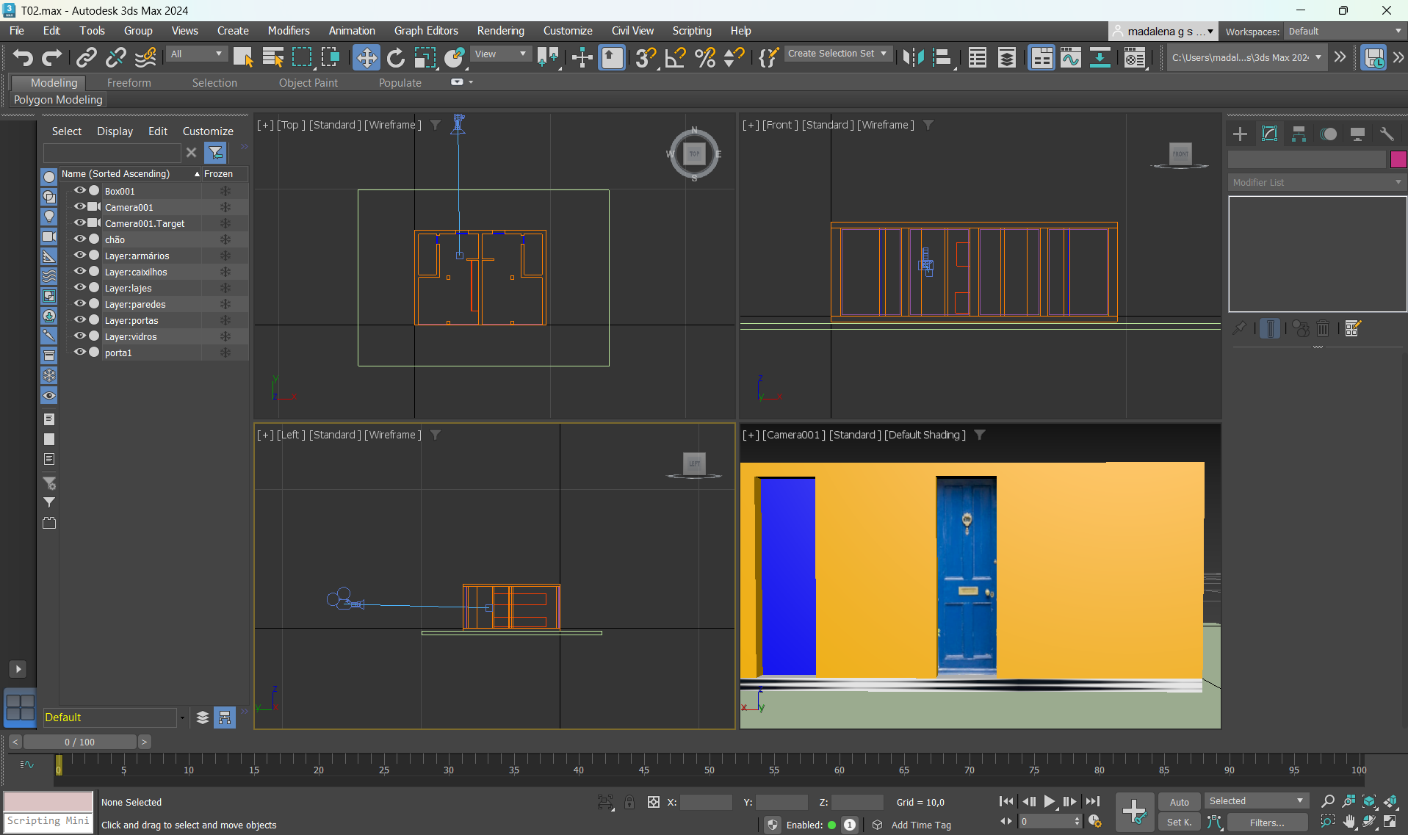Click the Link objects chain icon
The image size is (1408, 835).
pyautogui.click(x=87, y=57)
